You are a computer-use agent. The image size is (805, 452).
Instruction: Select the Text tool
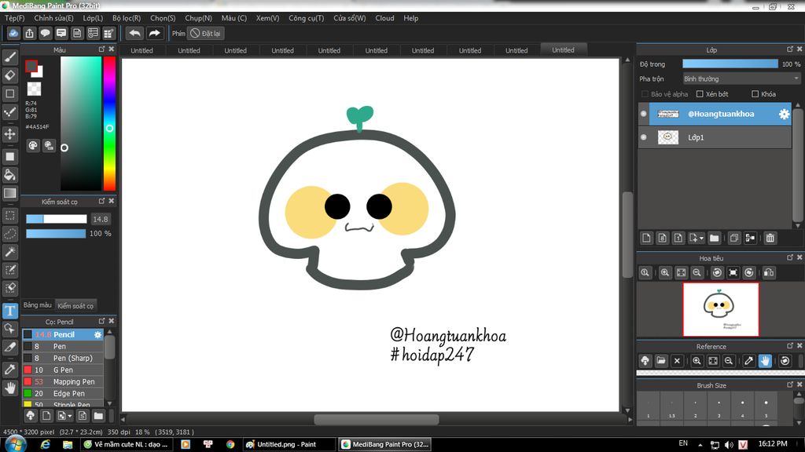(9, 311)
